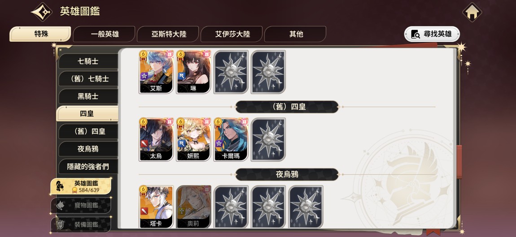Switch to the 一般英雄 tab
516x237 pixels.
point(104,34)
